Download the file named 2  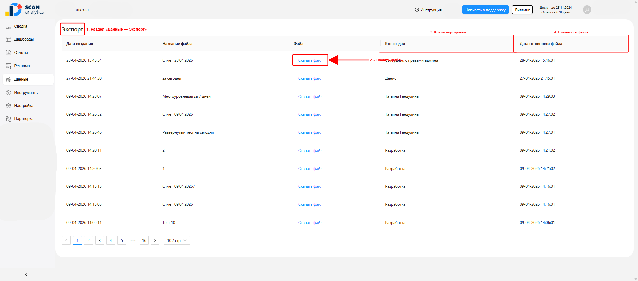click(x=310, y=151)
